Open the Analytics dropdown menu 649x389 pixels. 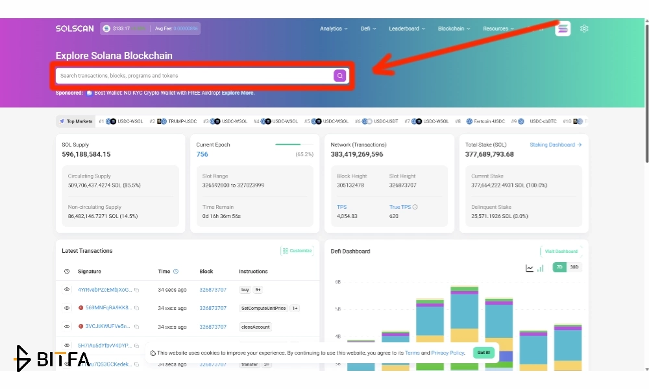[334, 29]
